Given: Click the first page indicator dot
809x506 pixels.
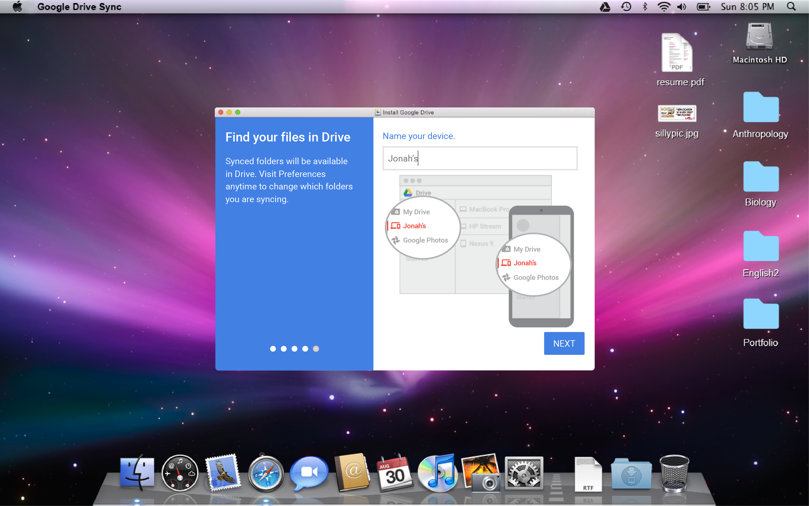Looking at the screenshot, I should point(273,349).
